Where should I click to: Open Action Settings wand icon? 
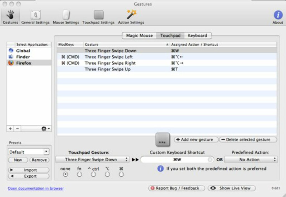coord(131,14)
